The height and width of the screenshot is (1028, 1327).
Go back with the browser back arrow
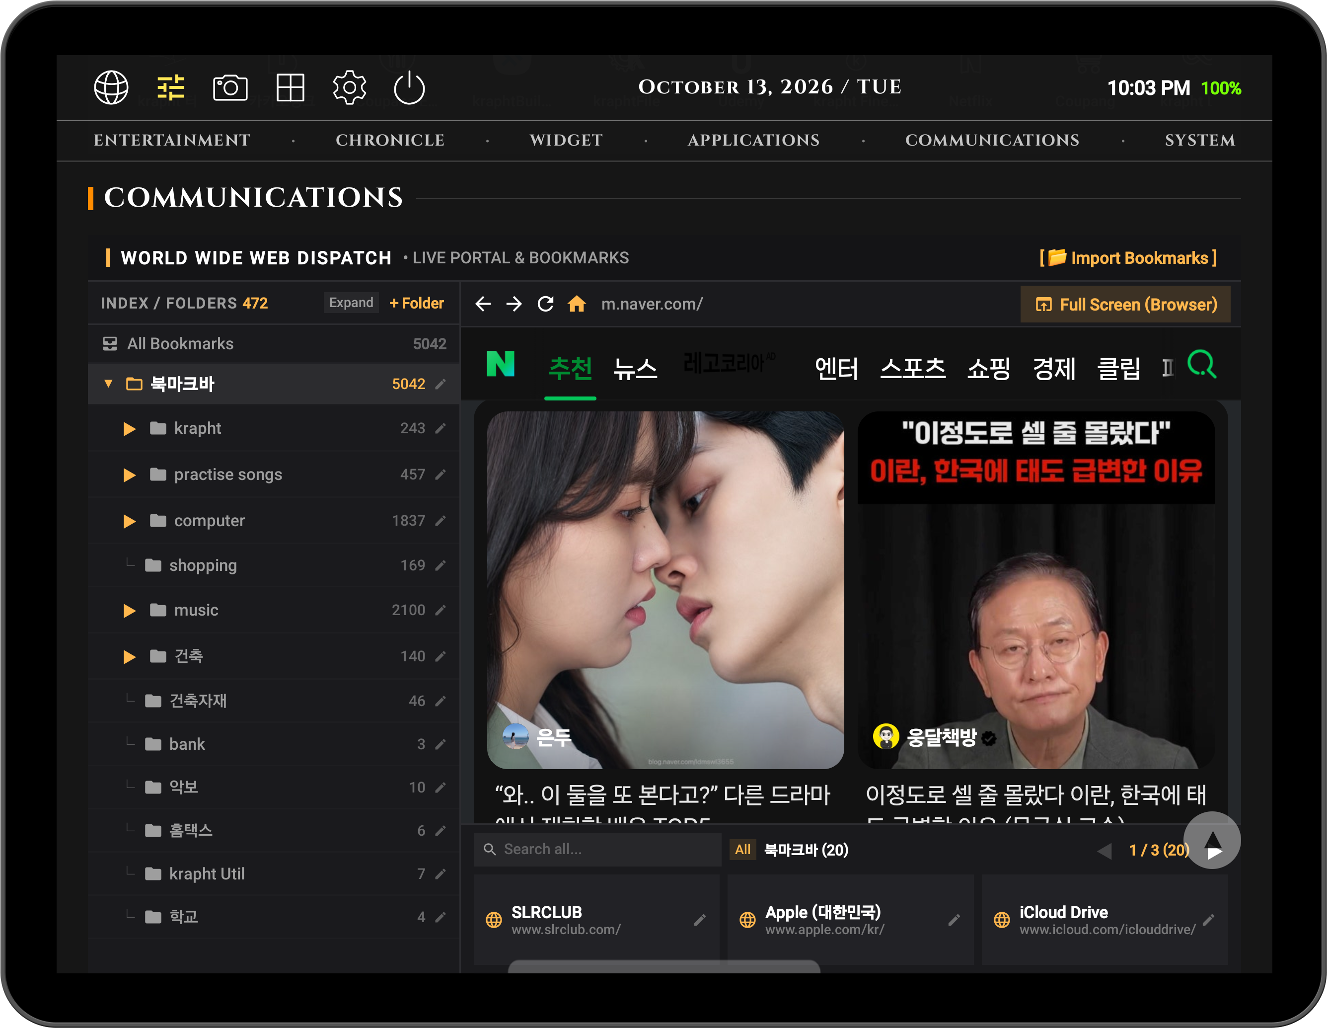[483, 304]
